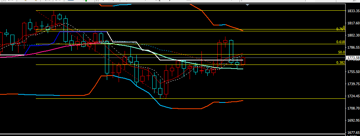Screen dimensions: 360x136
Task: Click the 1833.35 price scale value
Action: point(354,11)
